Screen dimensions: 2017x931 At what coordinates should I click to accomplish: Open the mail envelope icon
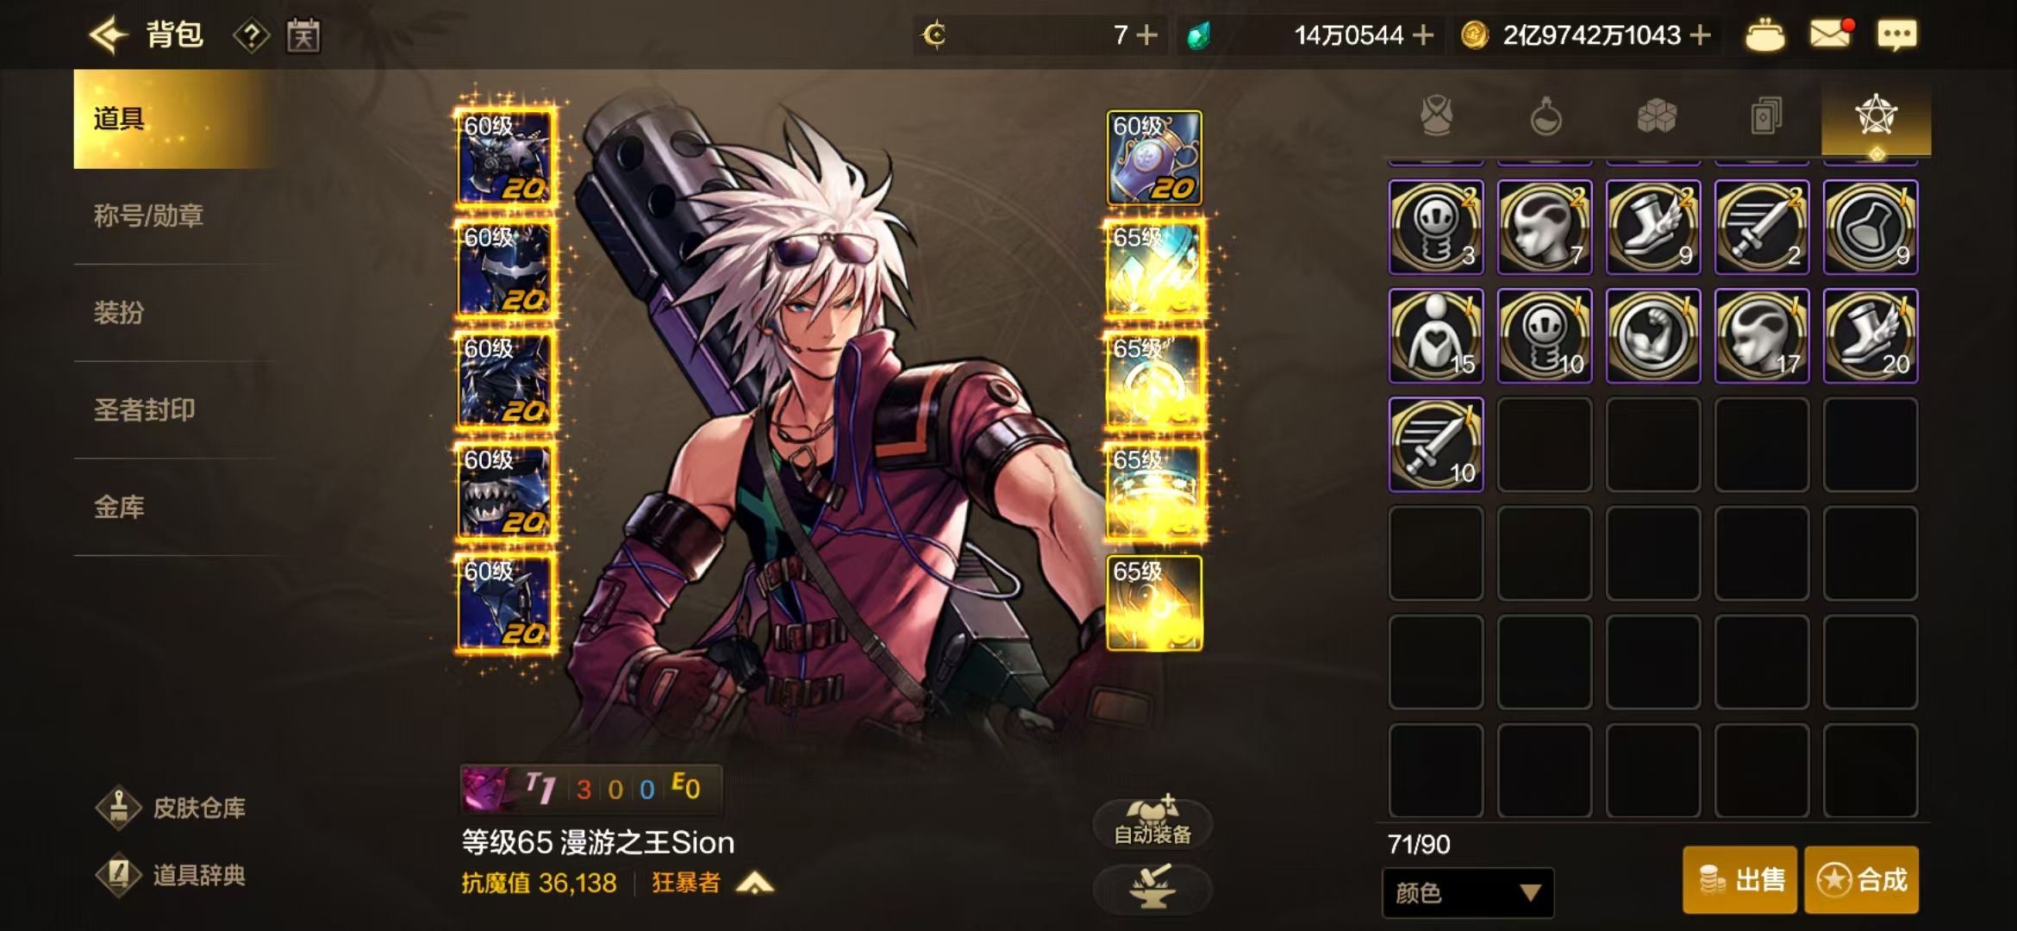point(1831,34)
